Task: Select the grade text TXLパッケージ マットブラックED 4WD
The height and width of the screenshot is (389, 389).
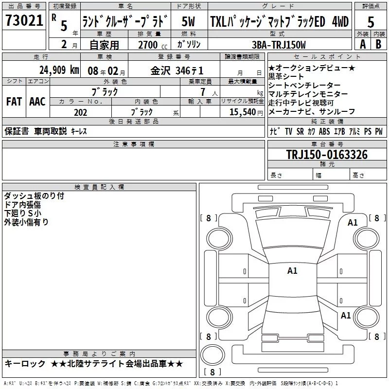Action: [280, 21]
